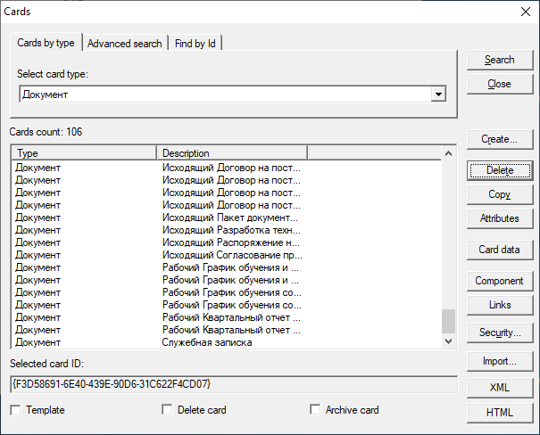The image size is (540, 435).
Task: Toggle the Delete card checkbox
Action: 167,410
